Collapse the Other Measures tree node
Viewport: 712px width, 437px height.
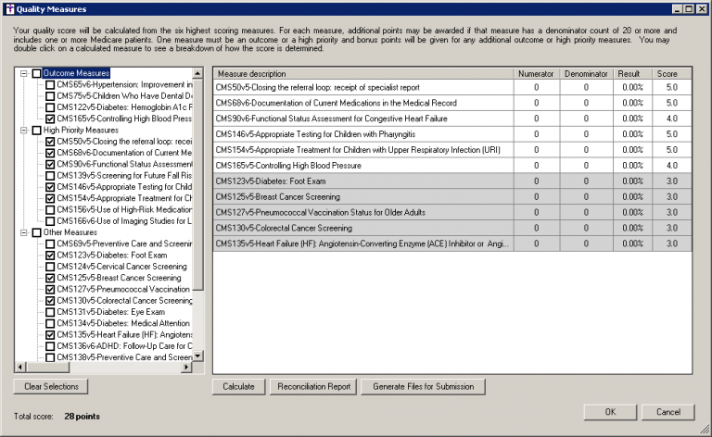pyautogui.click(x=24, y=232)
